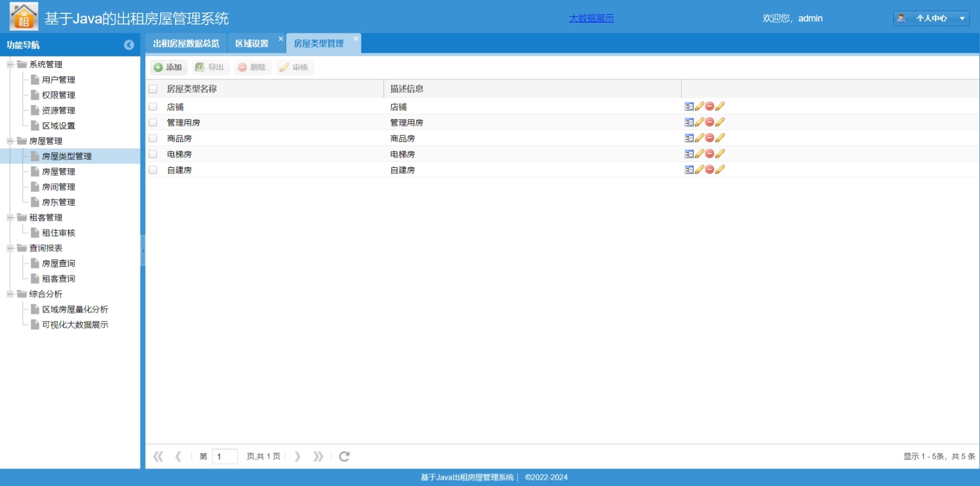Click the red delete icon in 电梯房 row
The width and height of the screenshot is (980, 486).
709,154
